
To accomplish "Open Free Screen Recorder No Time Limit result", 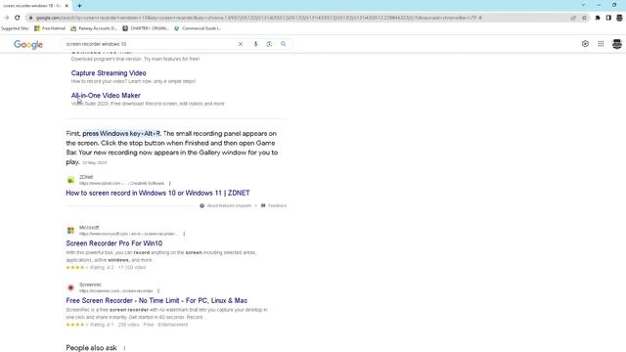I will [x=156, y=300].
